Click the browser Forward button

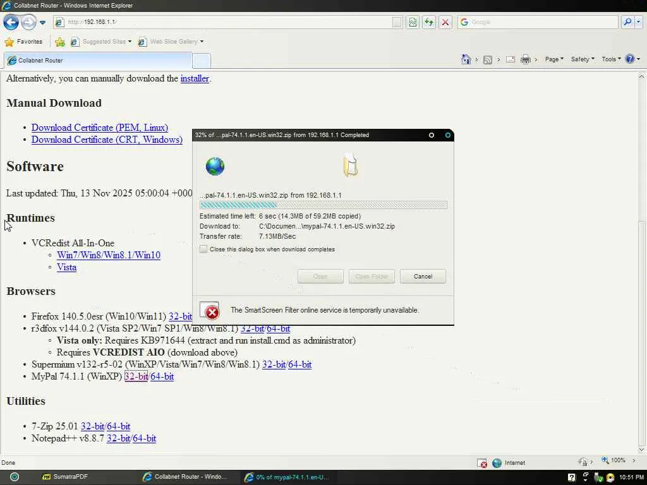pyautogui.click(x=28, y=22)
